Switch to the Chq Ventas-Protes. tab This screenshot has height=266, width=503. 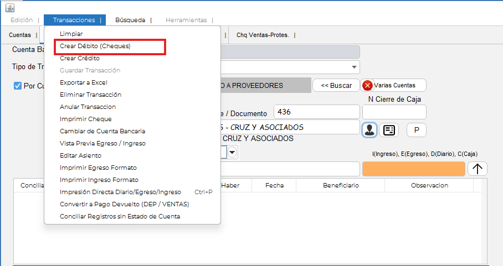(263, 35)
